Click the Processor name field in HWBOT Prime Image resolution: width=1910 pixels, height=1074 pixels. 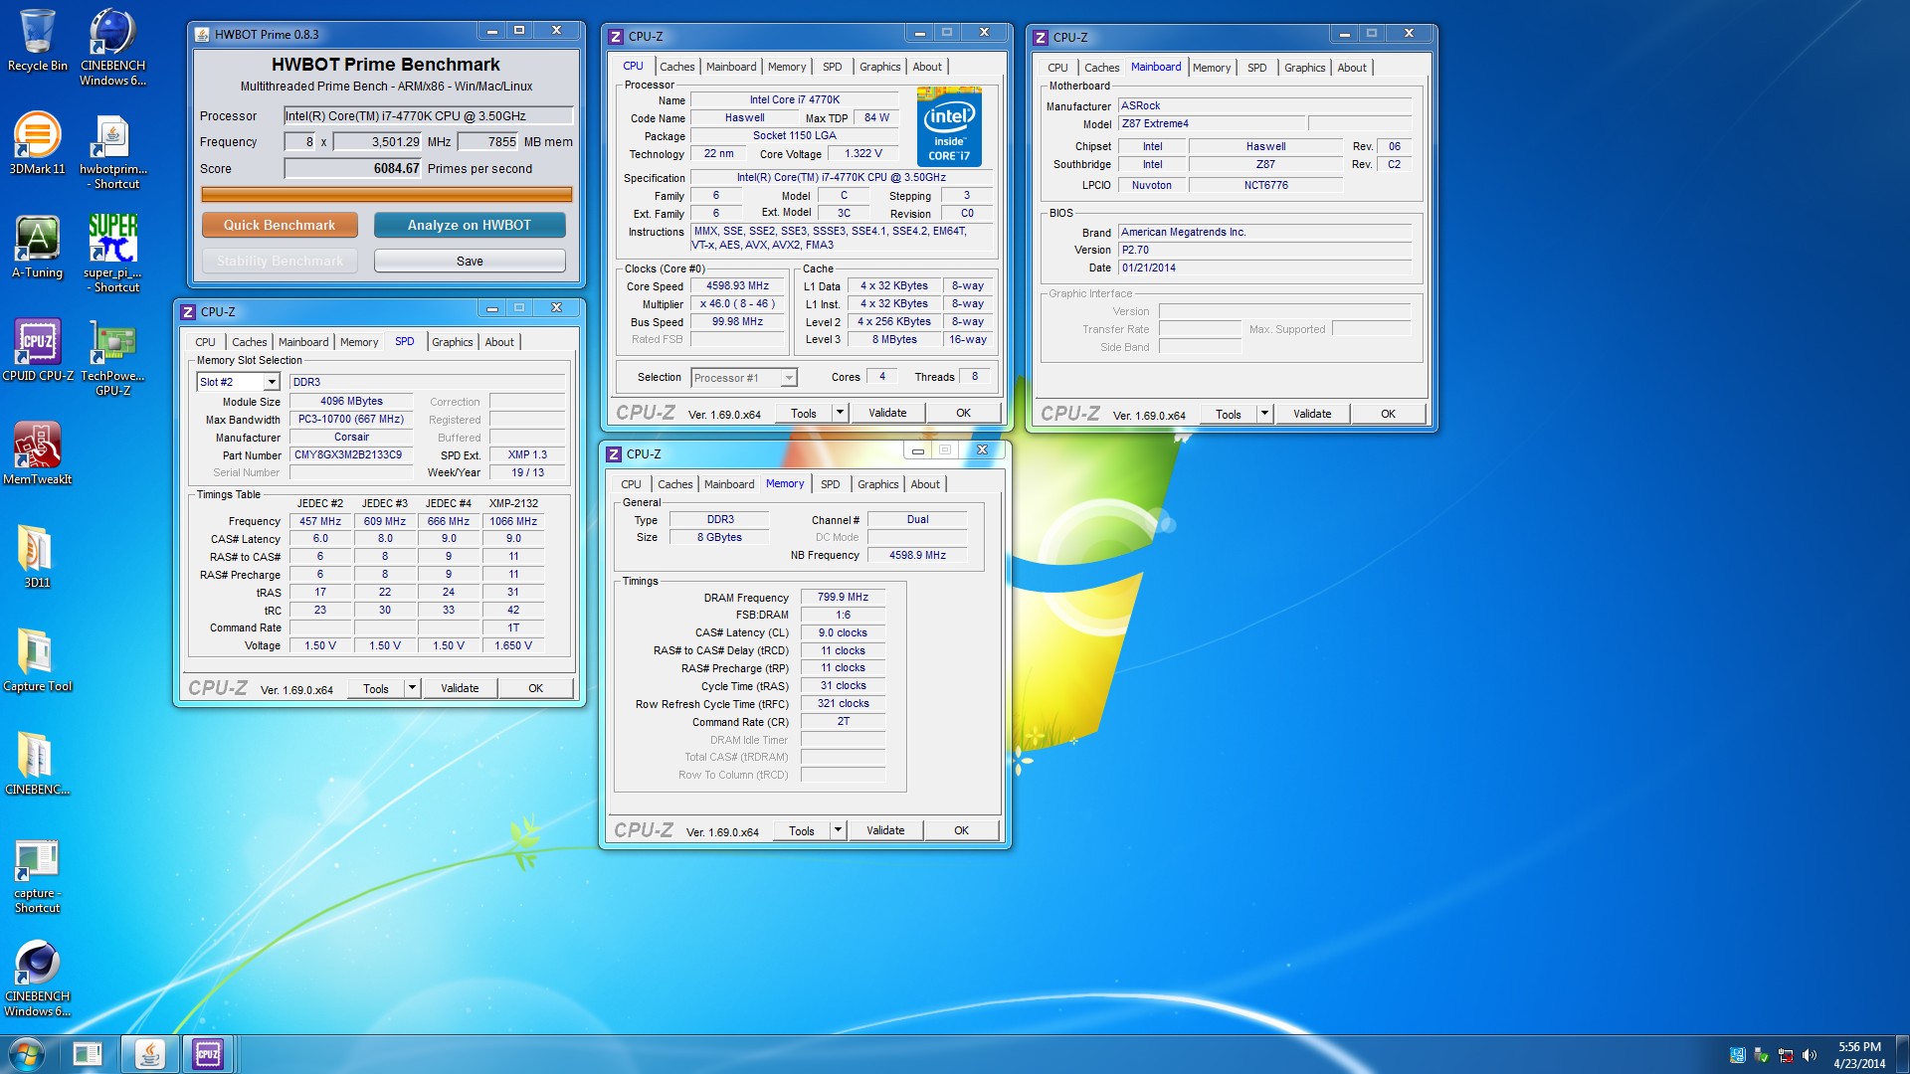pos(429,116)
